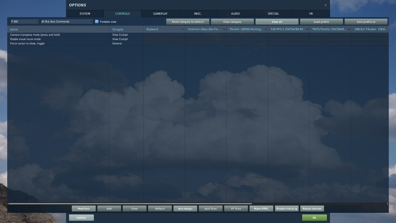Click the Load profile button

tap(322, 22)
